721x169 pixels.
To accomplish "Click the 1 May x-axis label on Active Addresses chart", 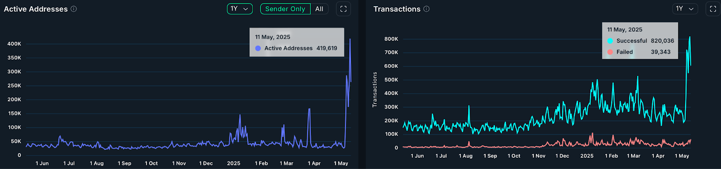I will point(341,164).
